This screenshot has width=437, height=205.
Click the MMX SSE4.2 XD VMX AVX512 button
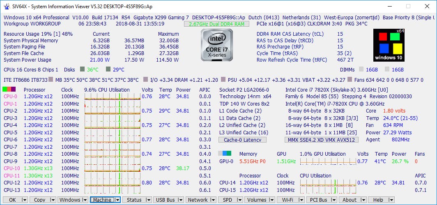[x=321, y=140]
